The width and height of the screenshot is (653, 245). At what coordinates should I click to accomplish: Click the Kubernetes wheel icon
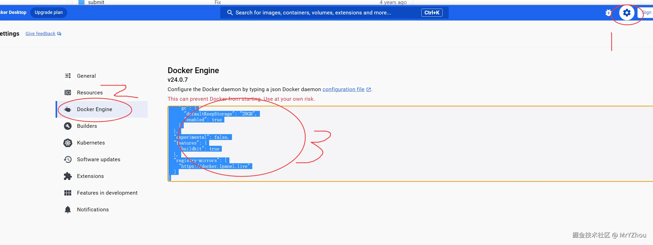tap(68, 143)
